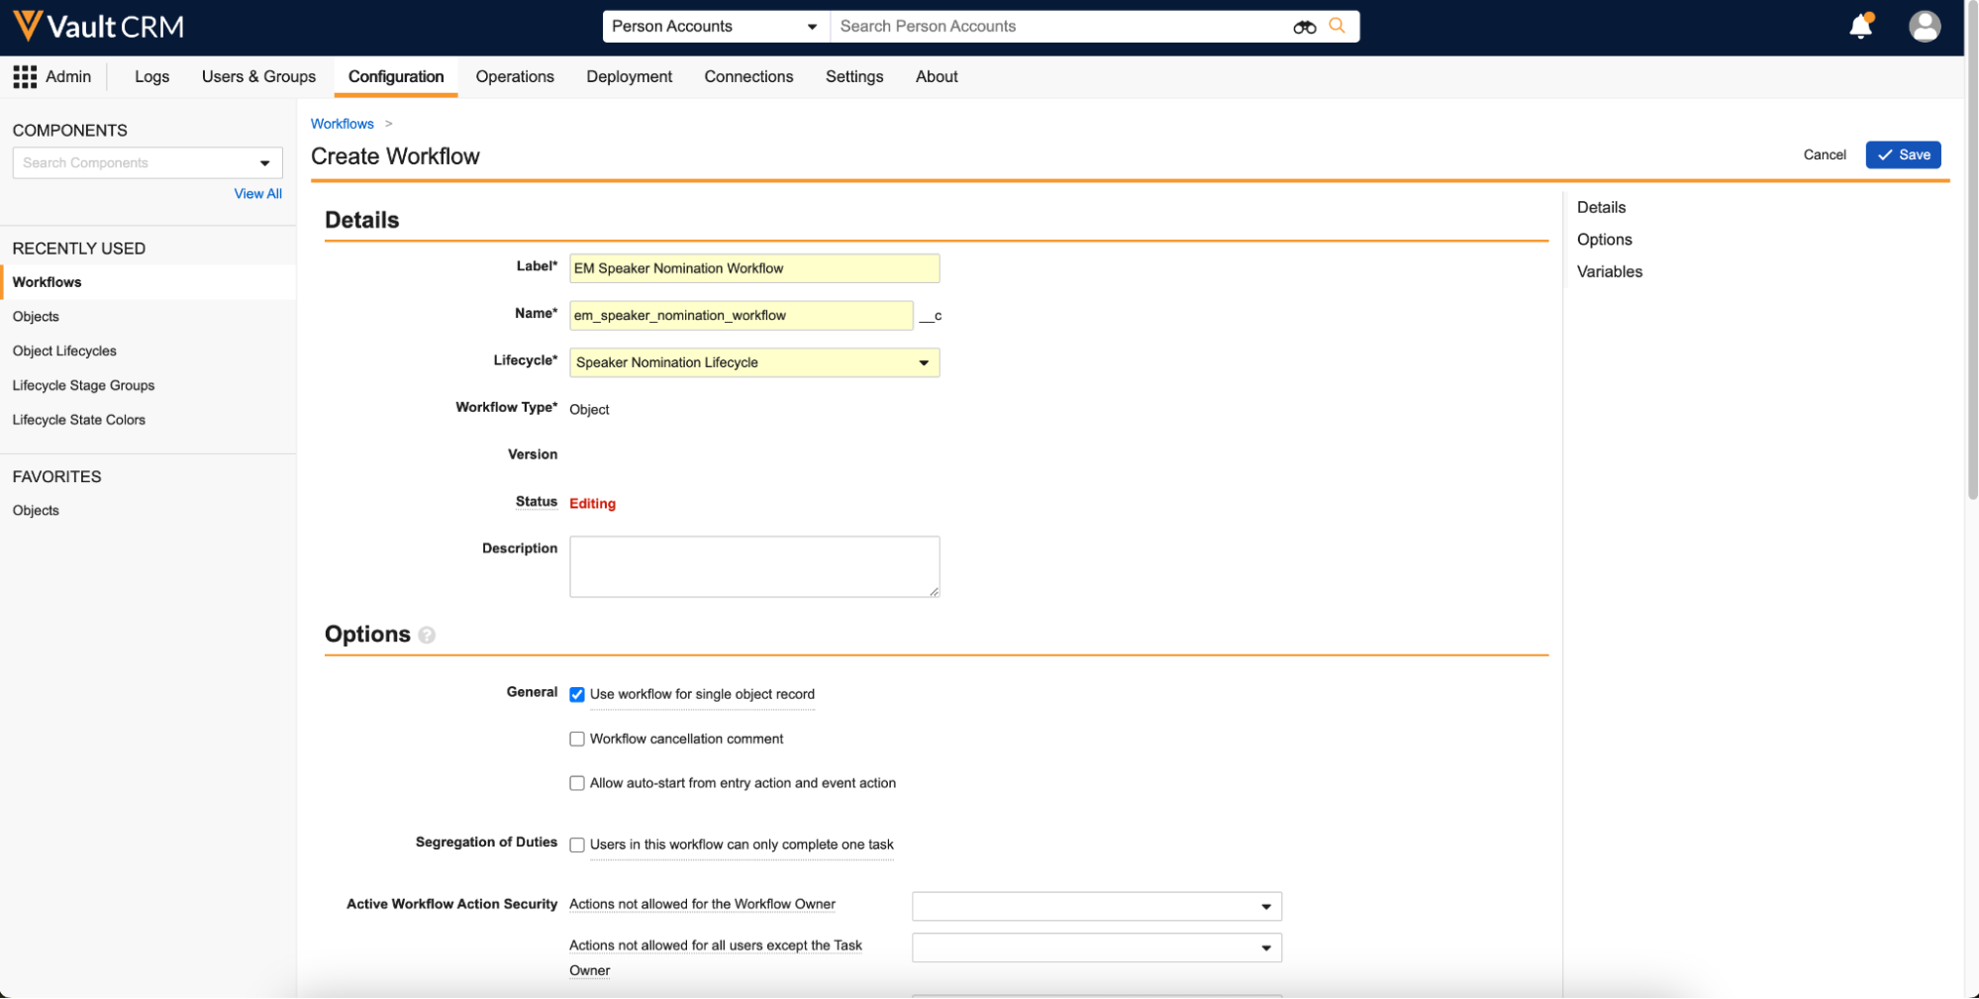Click the Vault CRM logo

[x=99, y=27]
